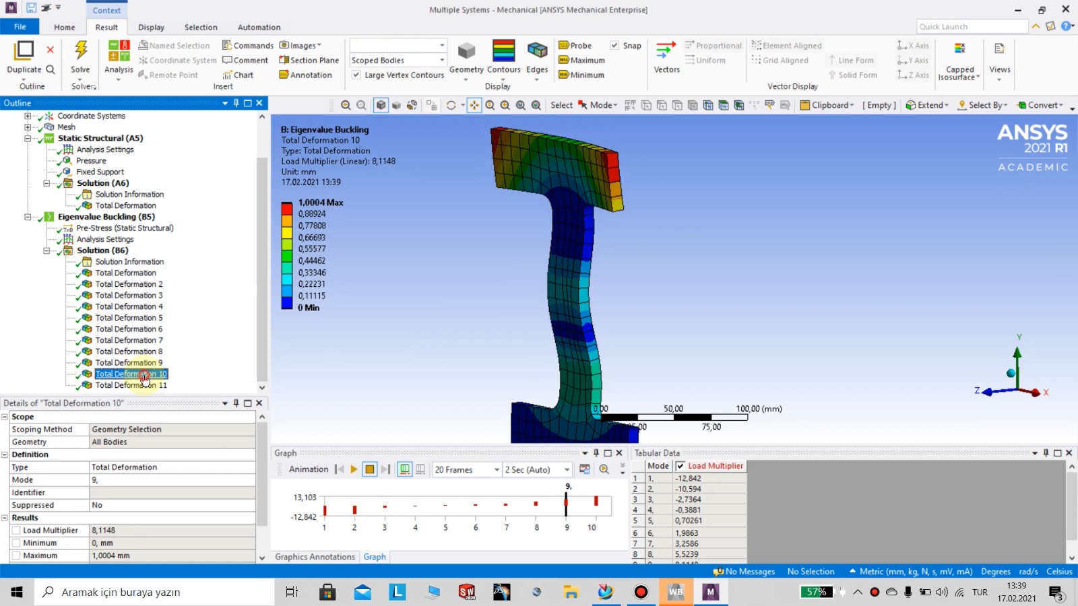This screenshot has width=1078, height=606.
Task: Click the Capped Isosurface icon
Action: (x=959, y=48)
